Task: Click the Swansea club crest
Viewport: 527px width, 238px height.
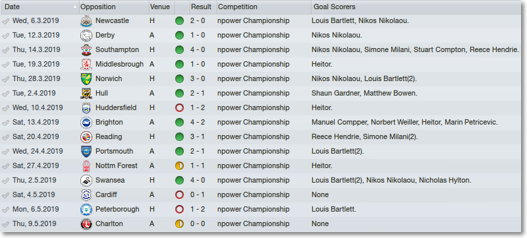Action: coord(86,181)
